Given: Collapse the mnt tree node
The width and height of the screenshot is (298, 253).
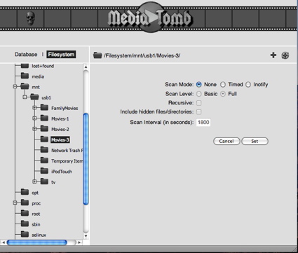Looking at the screenshot, I should [15, 87].
